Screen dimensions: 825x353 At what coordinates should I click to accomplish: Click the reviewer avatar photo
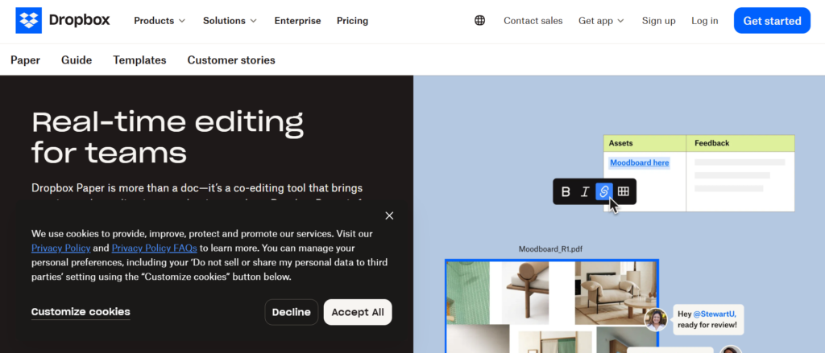pyautogui.click(x=656, y=320)
